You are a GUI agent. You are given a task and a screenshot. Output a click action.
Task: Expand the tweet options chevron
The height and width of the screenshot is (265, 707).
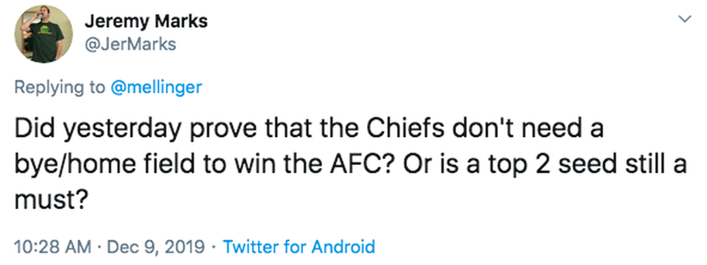coord(684,19)
